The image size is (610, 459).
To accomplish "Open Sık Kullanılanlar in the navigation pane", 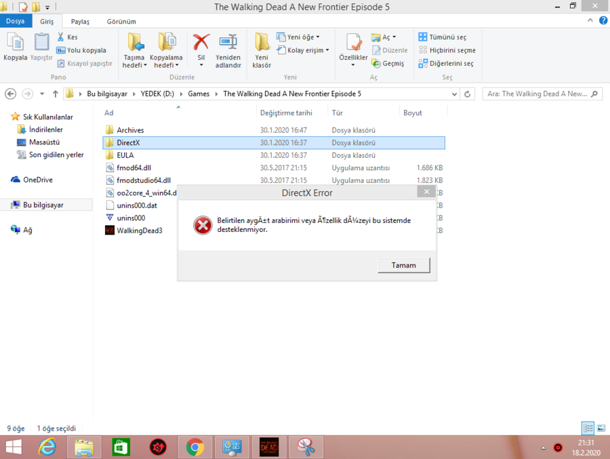I will pyautogui.click(x=47, y=117).
